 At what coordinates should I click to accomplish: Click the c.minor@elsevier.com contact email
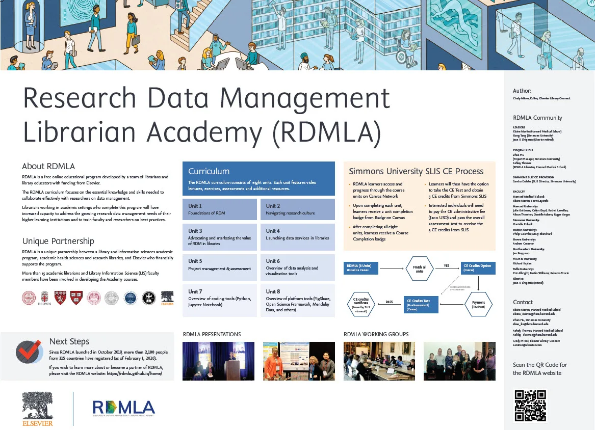coord(527,345)
